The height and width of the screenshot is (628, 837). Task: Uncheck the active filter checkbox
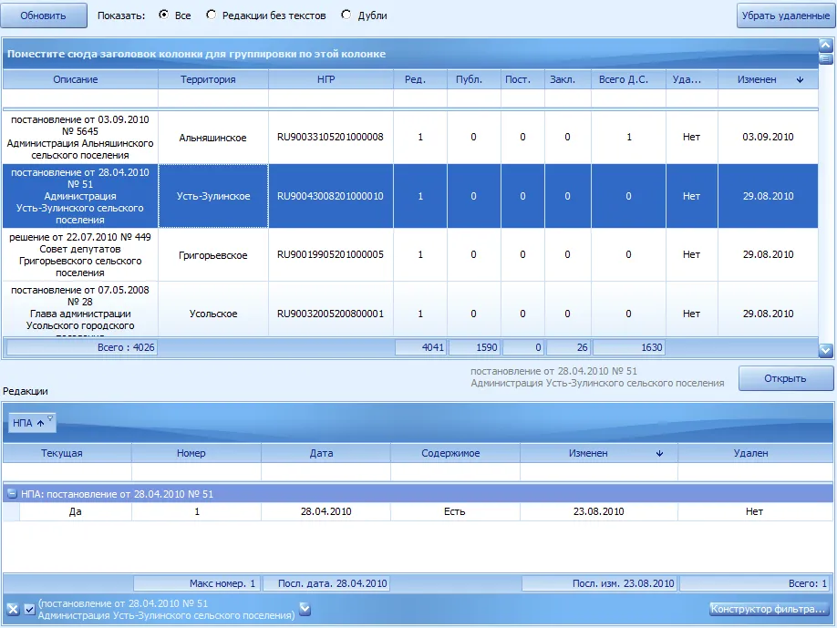[x=29, y=609]
